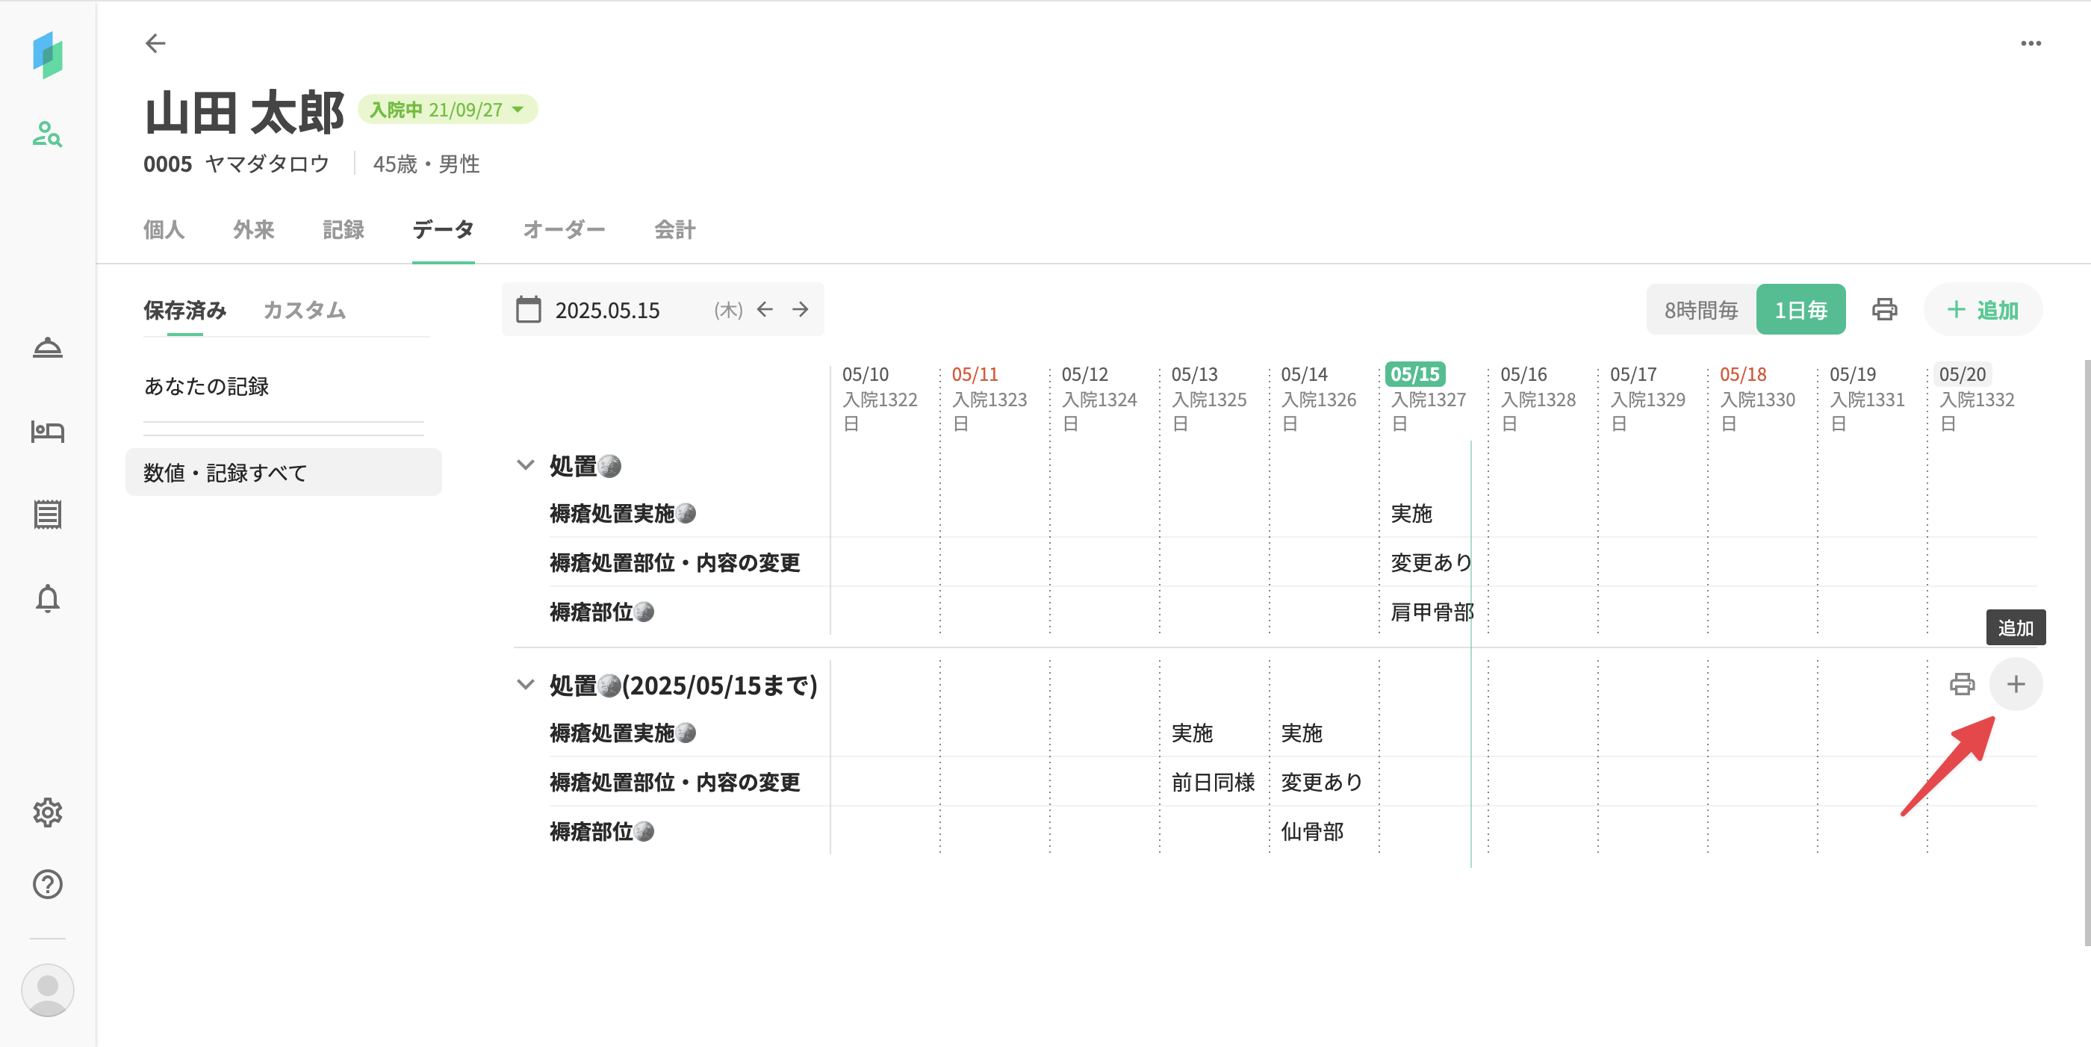Click the green 追加 button
The height and width of the screenshot is (1047, 2091).
tap(1981, 309)
